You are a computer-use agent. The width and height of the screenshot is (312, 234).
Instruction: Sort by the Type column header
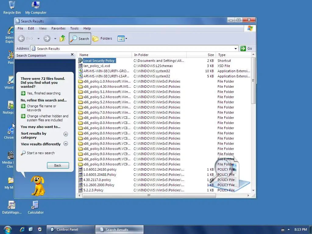234,55
